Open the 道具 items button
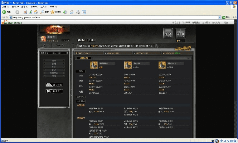 click(x=168, y=33)
